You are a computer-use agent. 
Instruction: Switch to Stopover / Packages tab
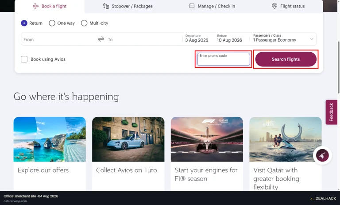coord(127,6)
